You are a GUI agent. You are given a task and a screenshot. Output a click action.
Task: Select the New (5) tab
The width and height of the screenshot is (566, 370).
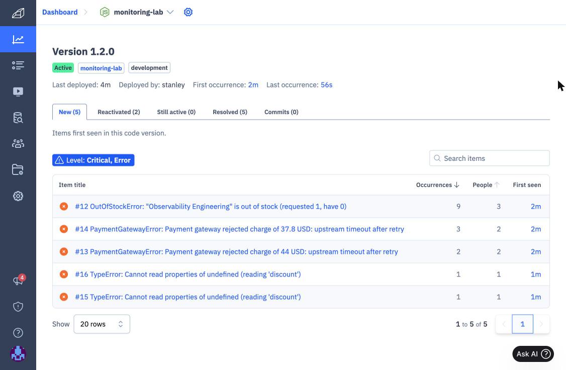(x=70, y=112)
